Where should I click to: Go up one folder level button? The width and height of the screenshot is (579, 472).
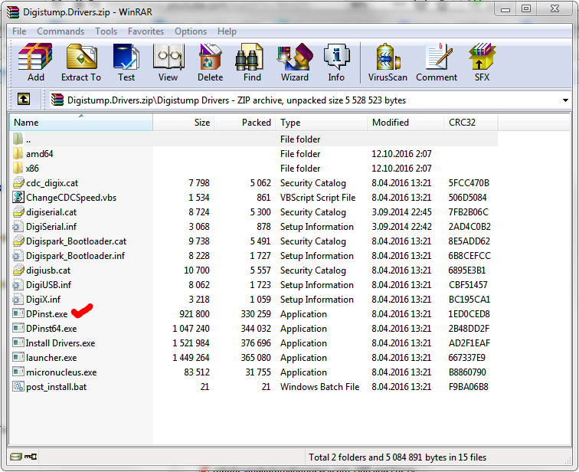(x=24, y=100)
